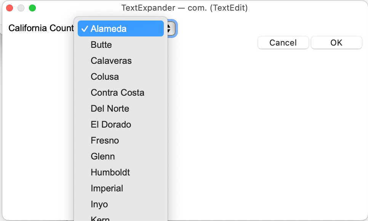Viewport: 368px width, 221px height.
Task: Choose Inyo in the county menu
Action: point(99,204)
